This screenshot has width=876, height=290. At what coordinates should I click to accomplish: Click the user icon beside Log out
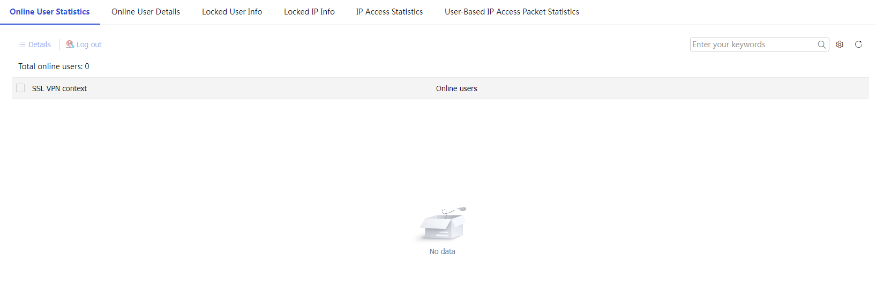70,44
